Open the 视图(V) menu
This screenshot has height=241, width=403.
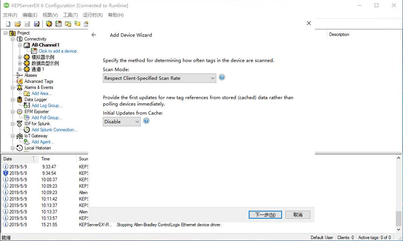click(50, 15)
